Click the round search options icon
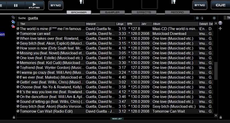The width and height of the screenshot is (230, 123). coord(197,18)
